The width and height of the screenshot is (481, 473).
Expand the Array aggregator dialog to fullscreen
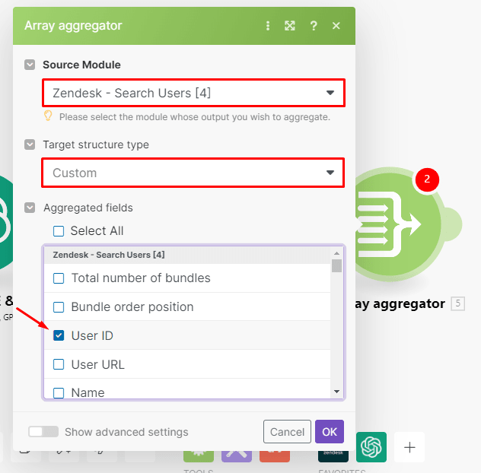click(290, 26)
